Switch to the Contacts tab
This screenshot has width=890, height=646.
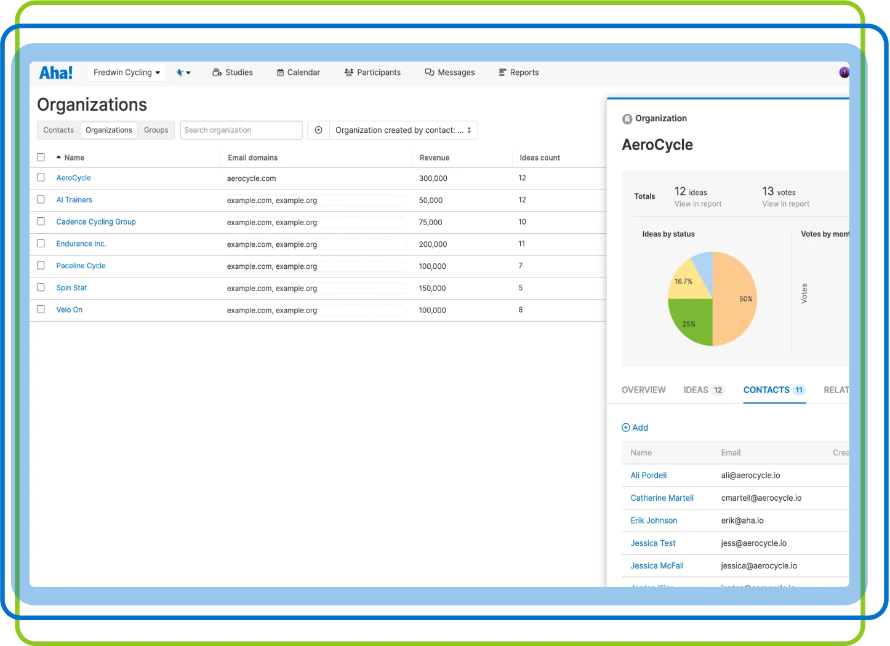coord(58,130)
